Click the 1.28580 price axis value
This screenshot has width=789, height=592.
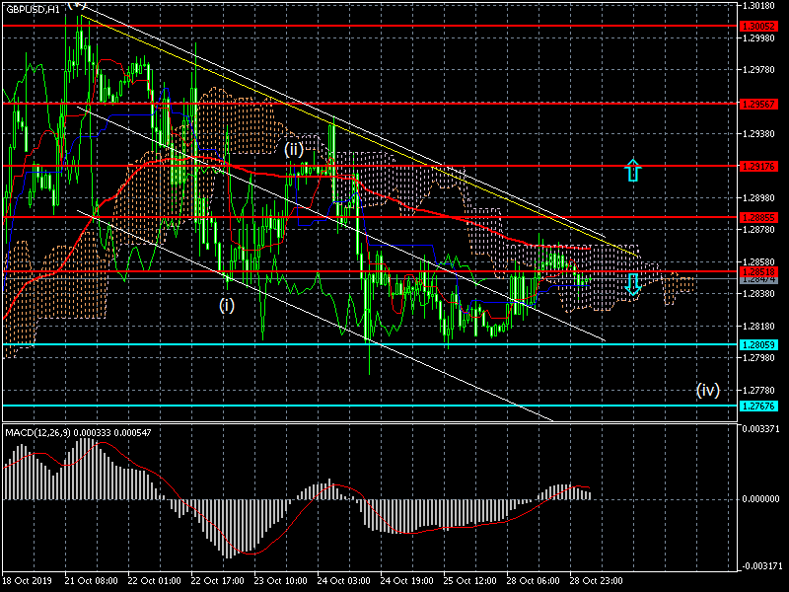pos(758,261)
